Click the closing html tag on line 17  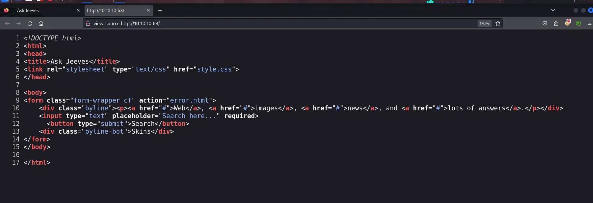click(x=37, y=163)
